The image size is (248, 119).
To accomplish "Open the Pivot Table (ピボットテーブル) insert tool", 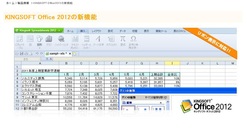I will pos(20,42).
